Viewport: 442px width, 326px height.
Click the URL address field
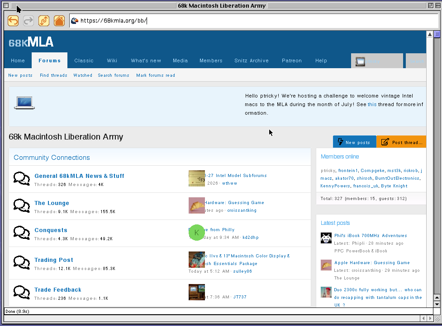pyautogui.click(x=253, y=21)
